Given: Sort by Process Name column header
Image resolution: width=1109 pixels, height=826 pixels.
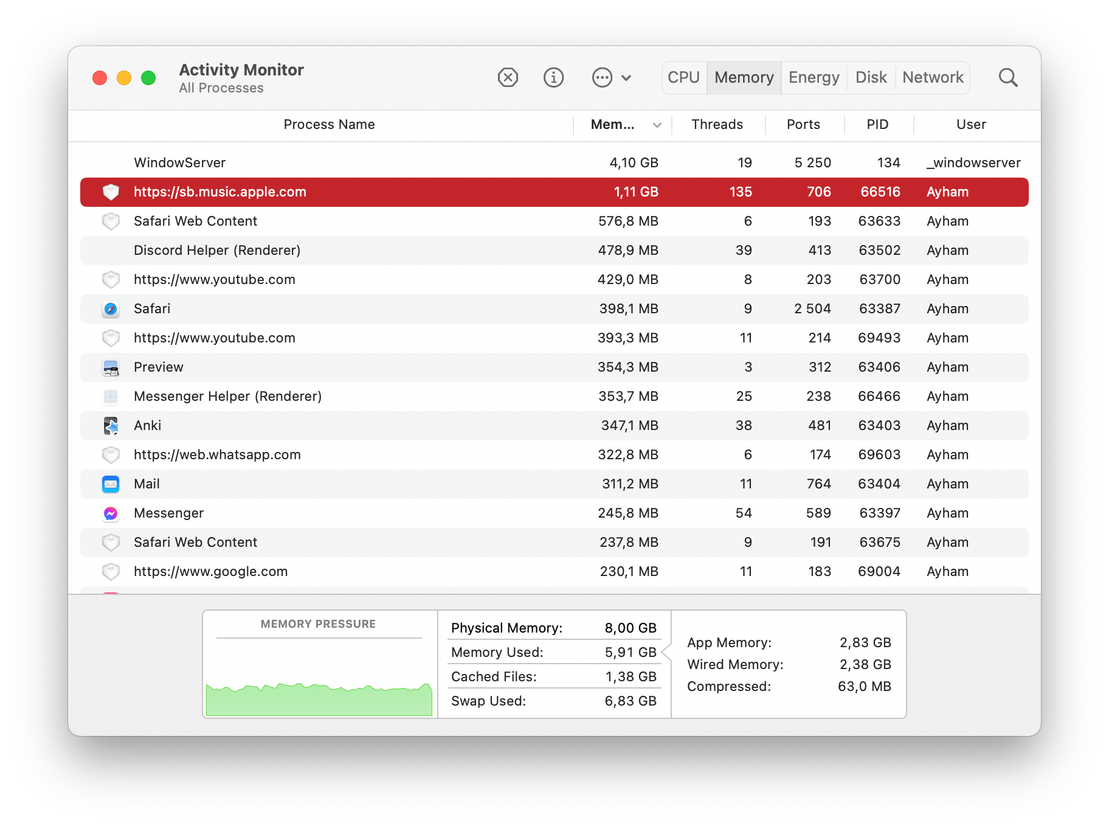Looking at the screenshot, I should coord(329,125).
